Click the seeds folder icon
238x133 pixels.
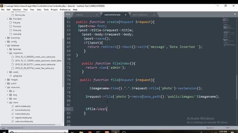(x=10, y=72)
